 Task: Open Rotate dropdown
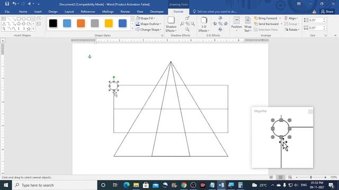pos(292,30)
